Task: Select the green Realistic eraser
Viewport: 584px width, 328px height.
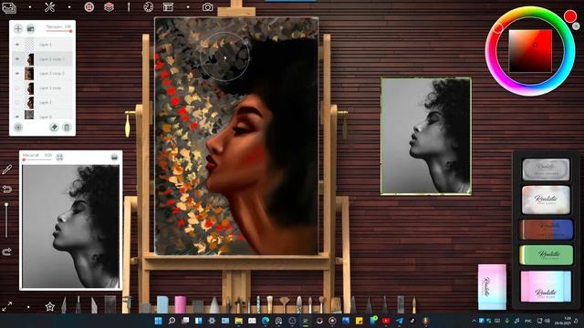Action: click(546, 255)
